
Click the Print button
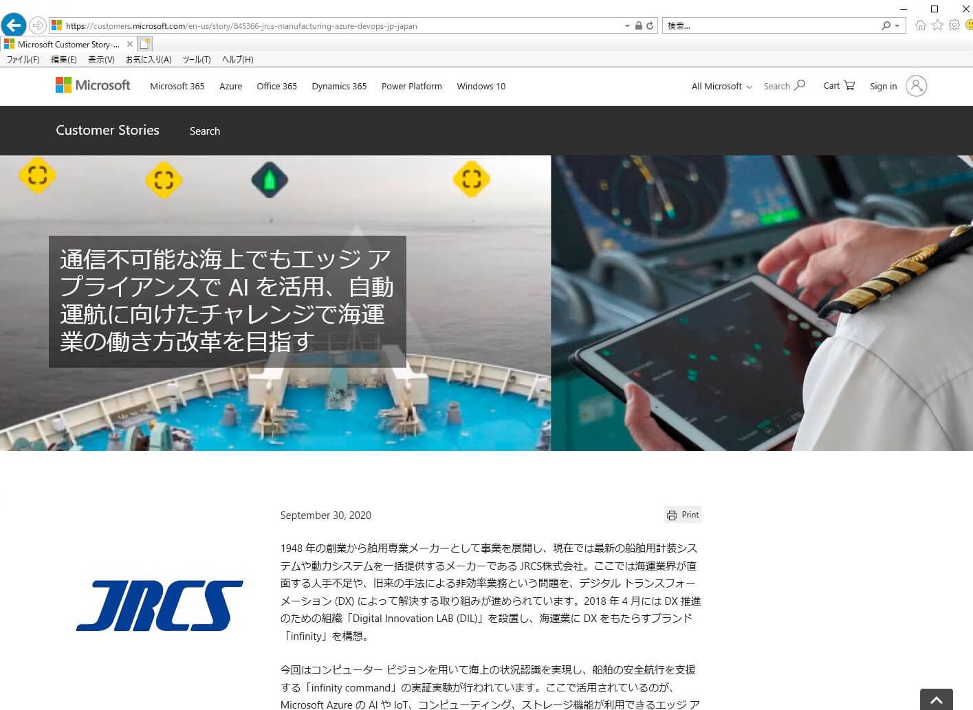[x=683, y=515]
